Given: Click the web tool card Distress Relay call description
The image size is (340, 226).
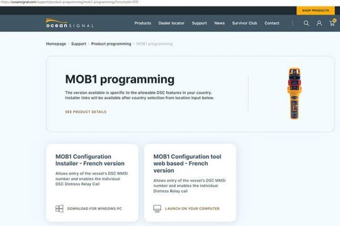Looking at the screenshot, I should coord(190,186).
